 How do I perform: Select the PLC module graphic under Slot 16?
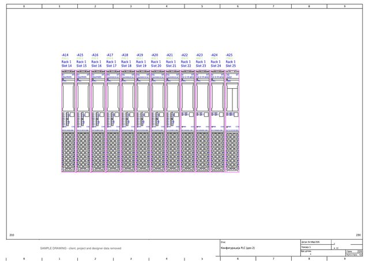(x=98, y=121)
